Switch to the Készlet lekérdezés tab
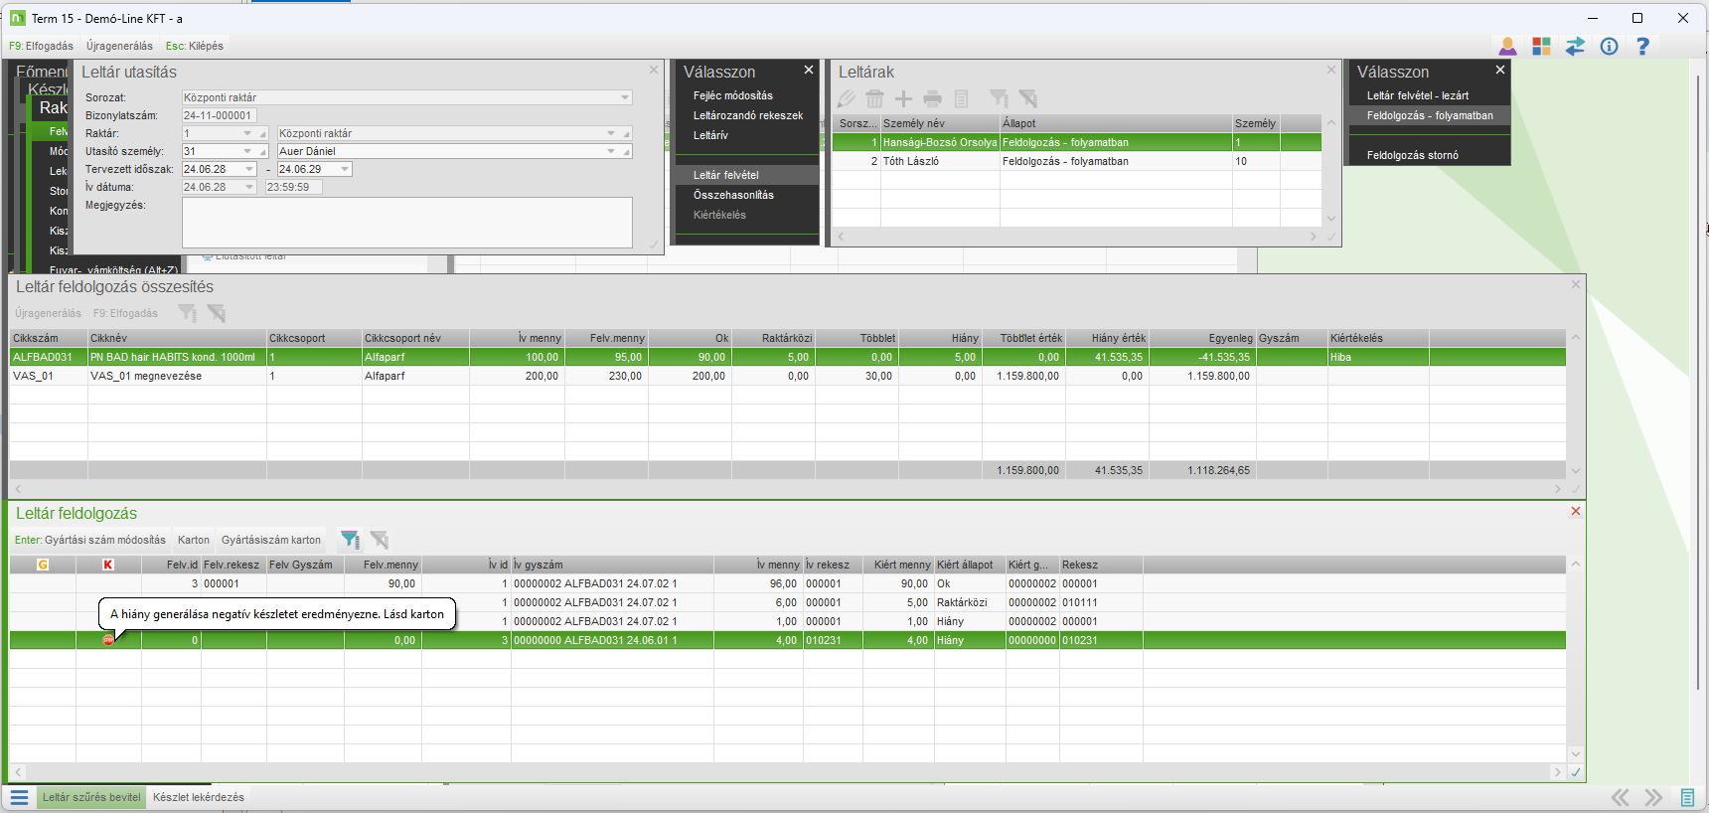 coord(198,797)
